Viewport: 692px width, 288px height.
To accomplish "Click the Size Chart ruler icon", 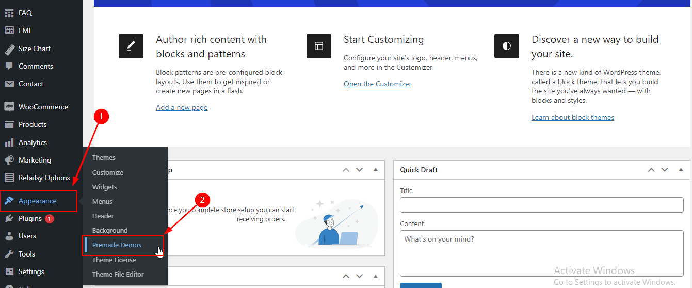I will [x=9, y=49].
